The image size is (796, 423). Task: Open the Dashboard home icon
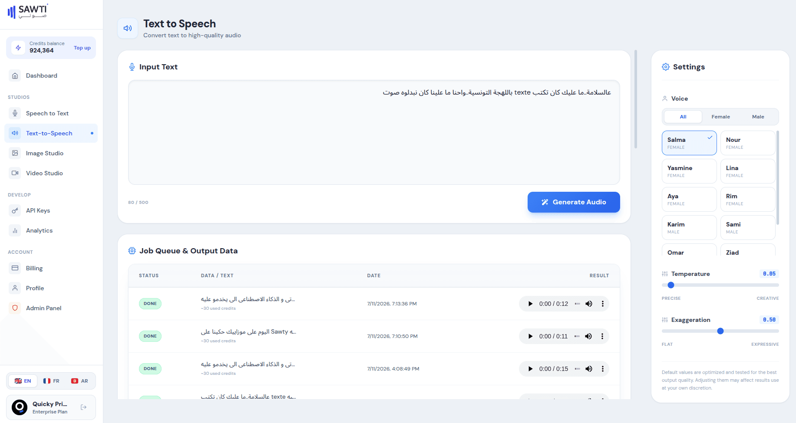coord(15,76)
